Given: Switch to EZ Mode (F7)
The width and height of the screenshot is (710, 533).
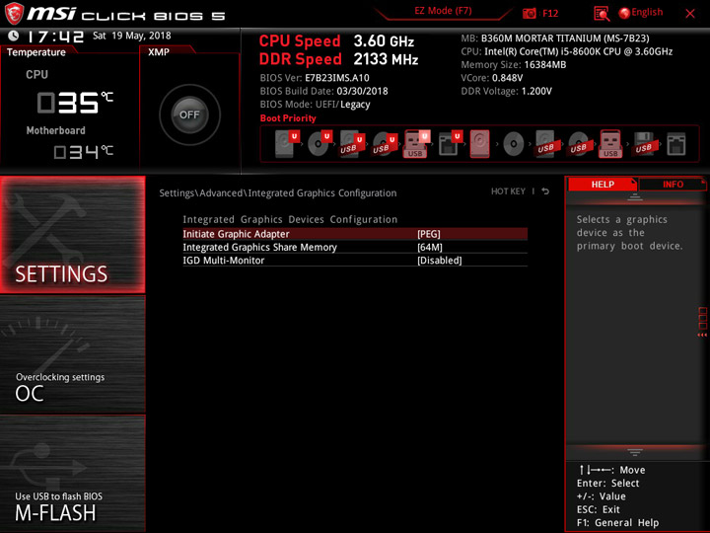Looking at the screenshot, I should tap(443, 11).
